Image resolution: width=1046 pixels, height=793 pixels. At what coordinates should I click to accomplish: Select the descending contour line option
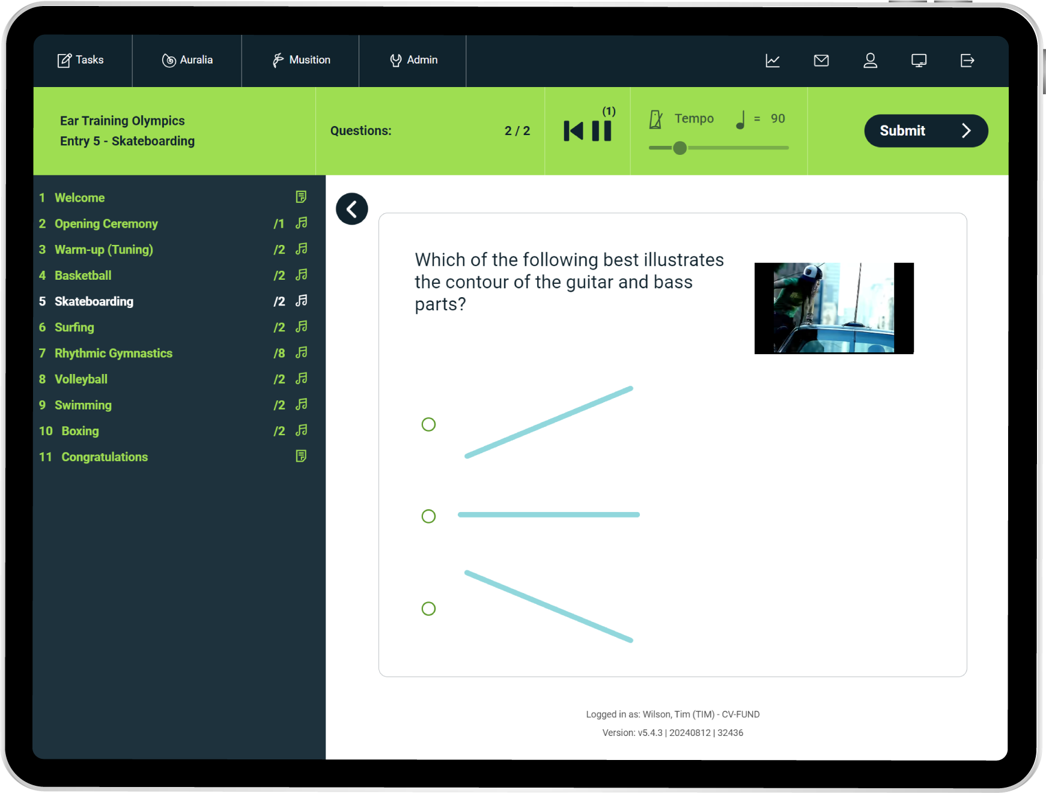point(428,609)
